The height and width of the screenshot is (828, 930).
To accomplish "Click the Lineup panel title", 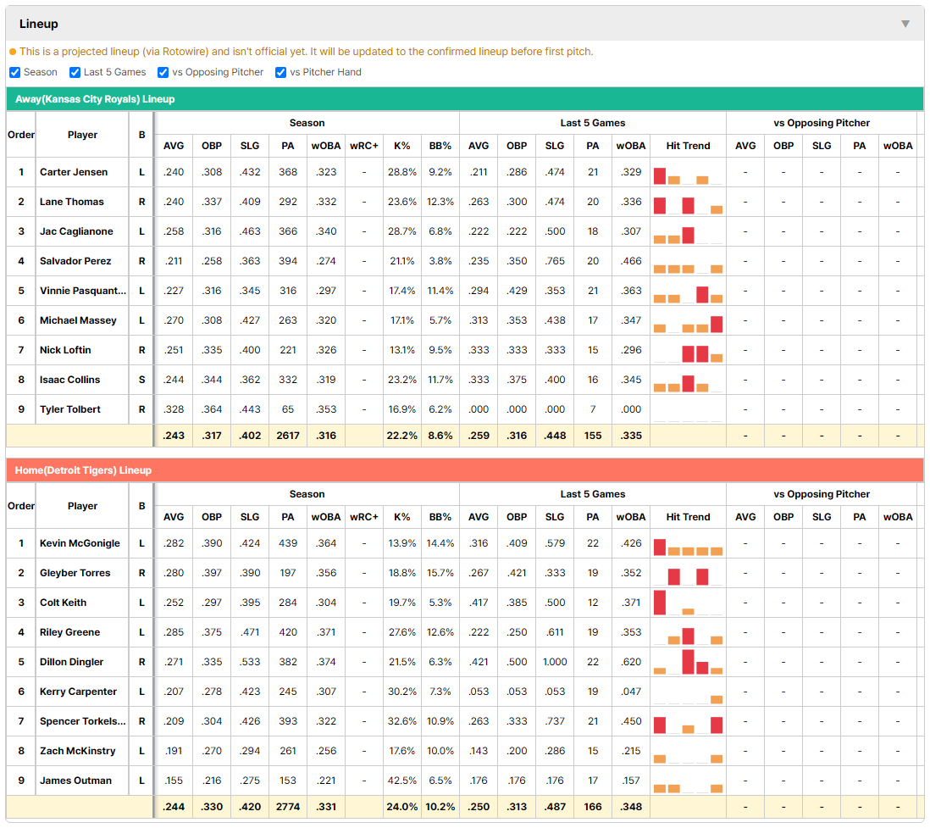I will [x=39, y=24].
